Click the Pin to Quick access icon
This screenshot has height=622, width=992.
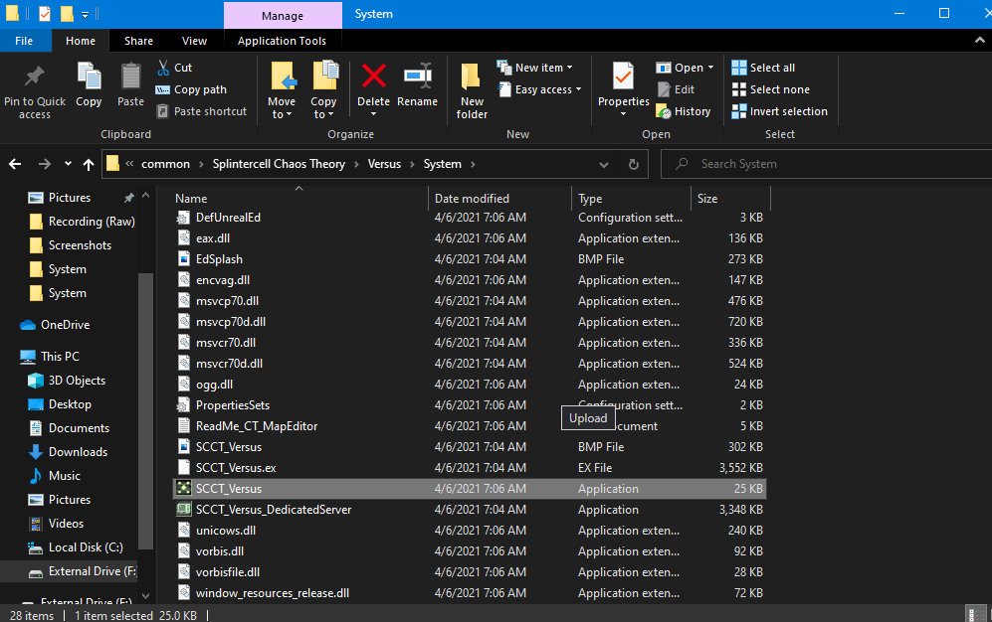coord(34,78)
